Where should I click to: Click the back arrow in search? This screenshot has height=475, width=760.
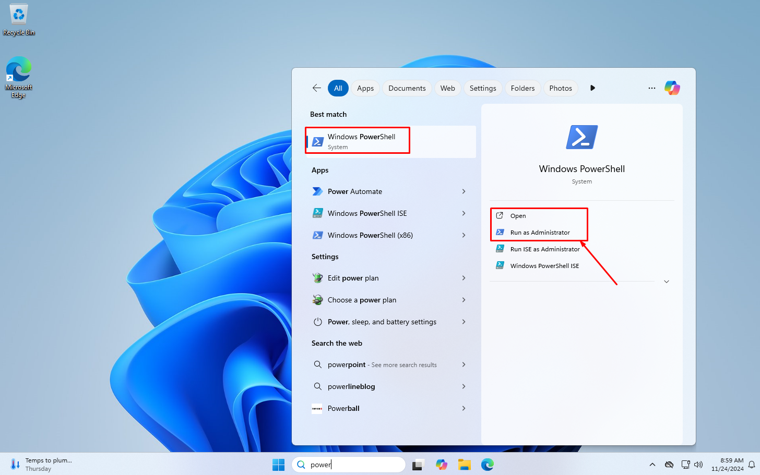tap(316, 88)
